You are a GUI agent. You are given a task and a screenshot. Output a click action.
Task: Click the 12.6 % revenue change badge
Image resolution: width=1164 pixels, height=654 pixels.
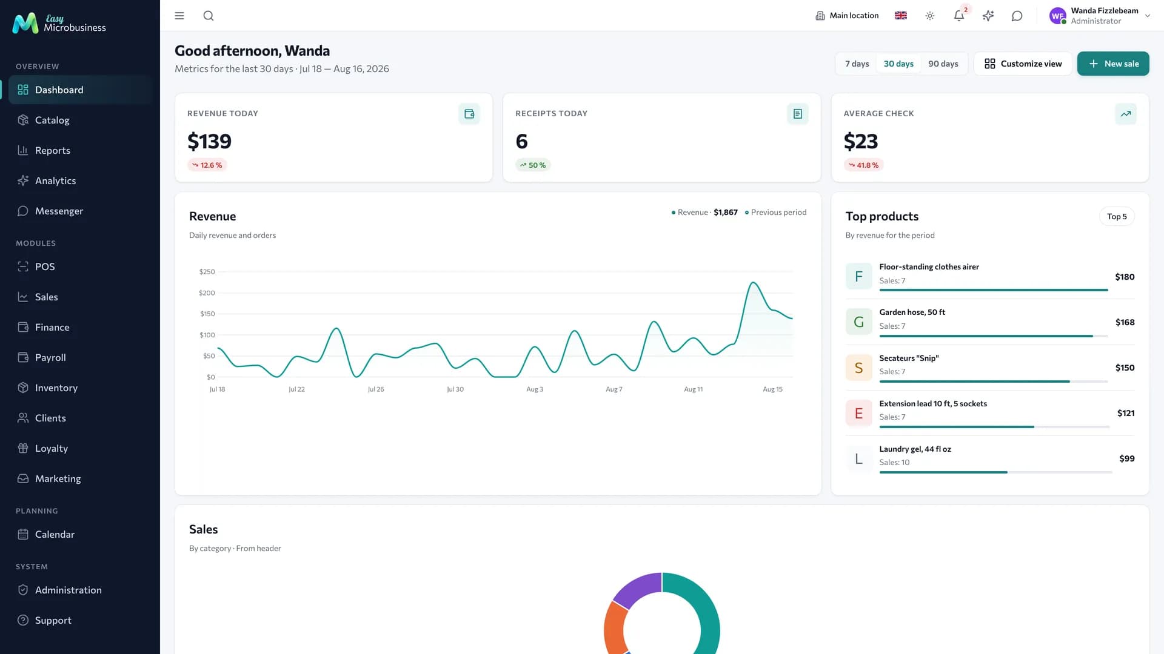click(207, 165)
